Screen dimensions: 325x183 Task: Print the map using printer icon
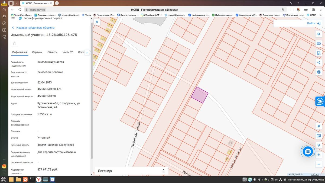pos(318,72)
